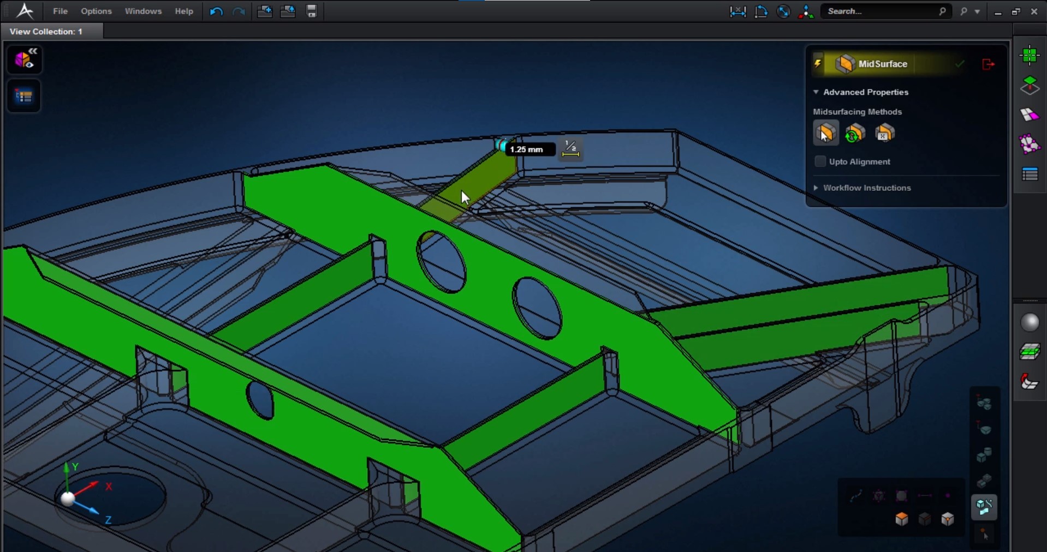Select the magenta triangle node filter icon

pos(879,496)
